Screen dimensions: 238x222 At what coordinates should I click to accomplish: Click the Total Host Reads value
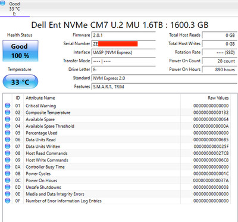(220, 35)
